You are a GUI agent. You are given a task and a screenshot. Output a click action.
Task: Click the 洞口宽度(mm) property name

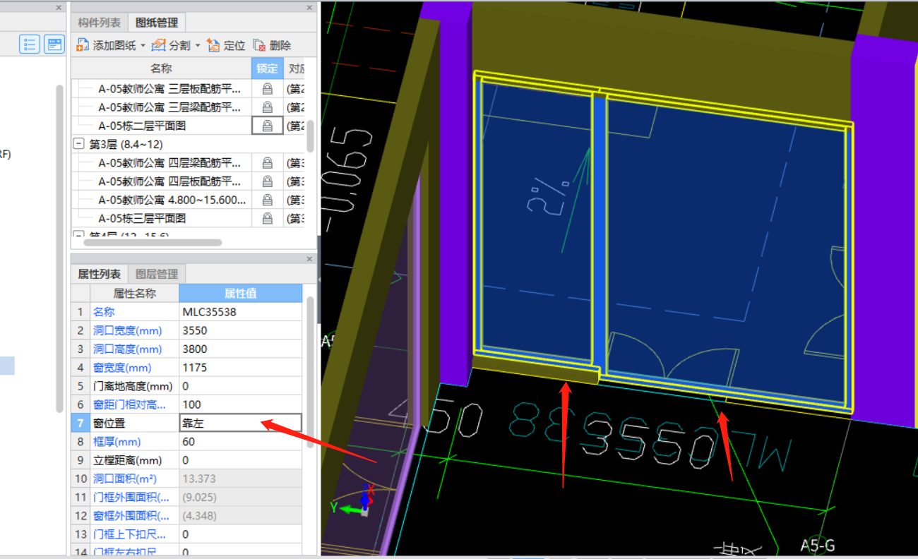pos(128,330)
